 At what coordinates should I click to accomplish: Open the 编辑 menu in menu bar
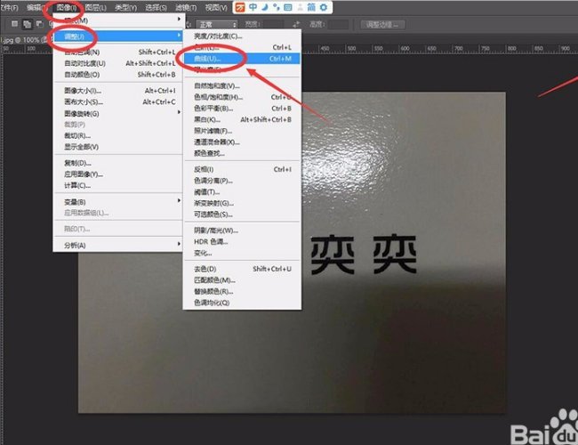coord(36,7)
